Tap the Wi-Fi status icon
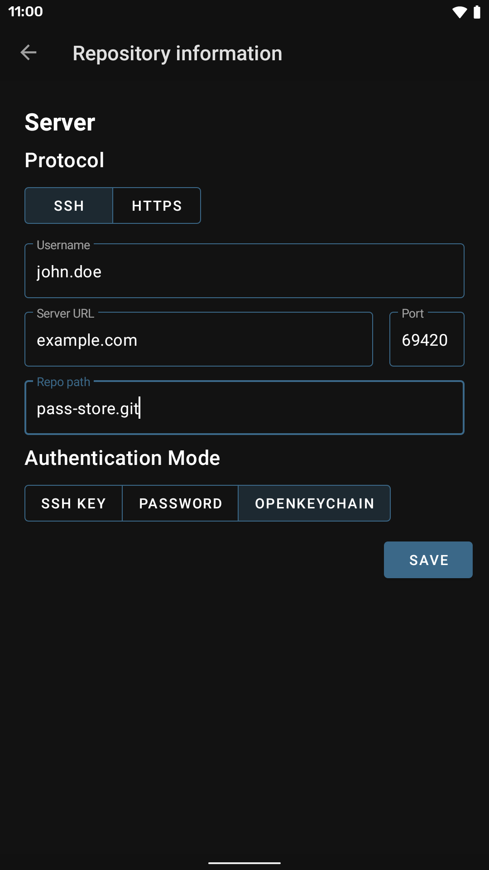489x870 pixels. 459,12
